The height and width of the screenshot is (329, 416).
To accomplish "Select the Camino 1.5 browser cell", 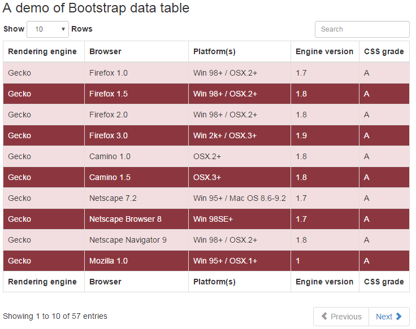I will tap(136, 177).
